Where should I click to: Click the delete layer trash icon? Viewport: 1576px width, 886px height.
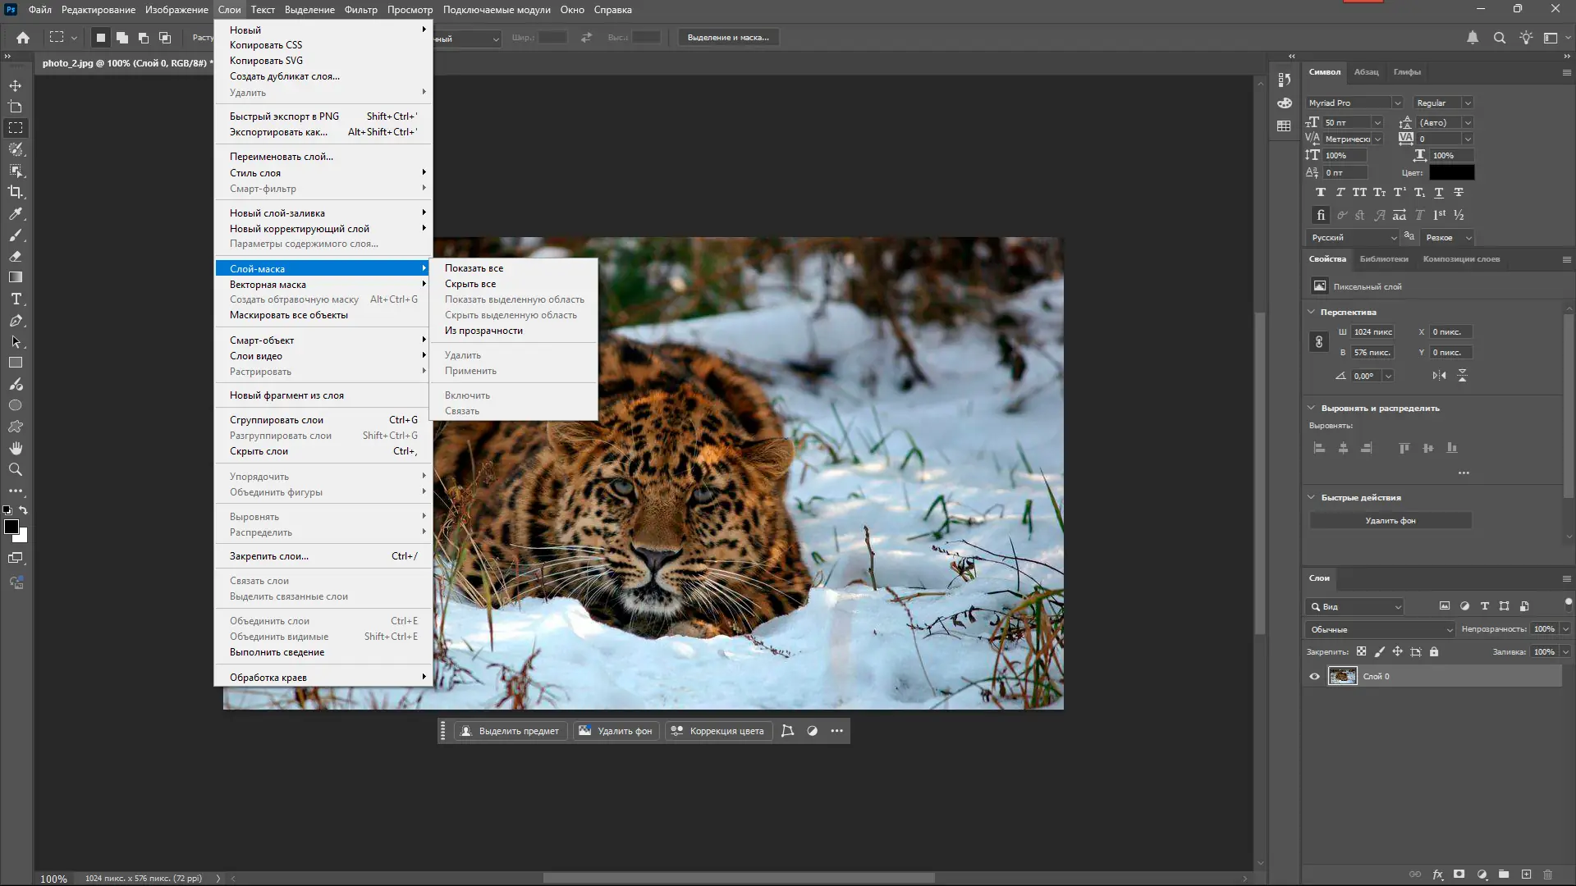click(1548, 875)
